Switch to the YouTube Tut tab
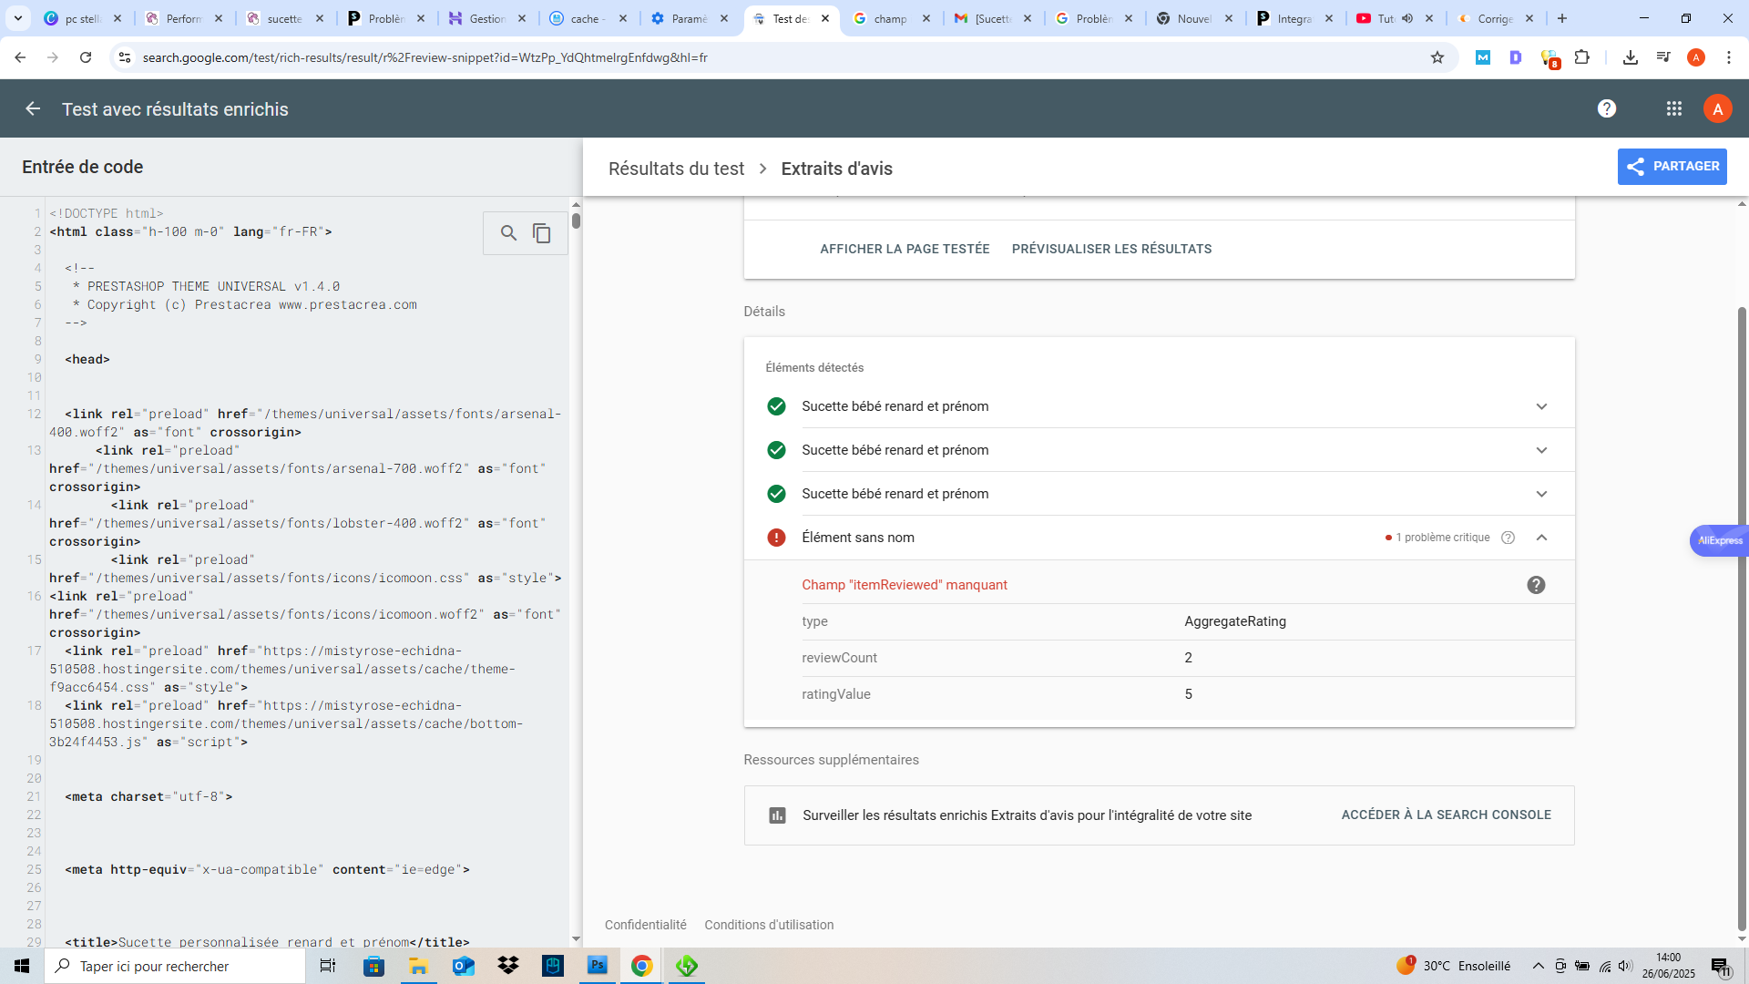The height and width of the screenshot is (984, 1749). click(x=1394, y=18)
